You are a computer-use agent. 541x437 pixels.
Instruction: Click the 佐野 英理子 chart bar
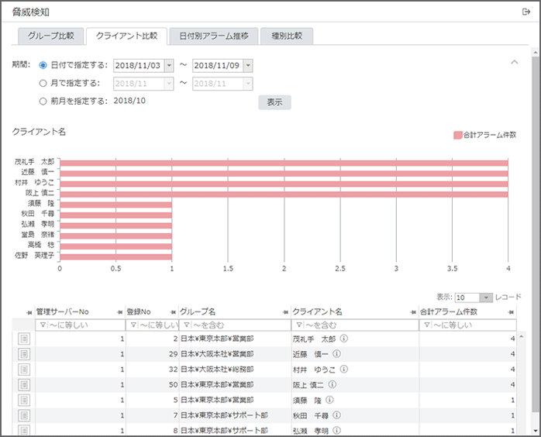(x=116, y=256)
